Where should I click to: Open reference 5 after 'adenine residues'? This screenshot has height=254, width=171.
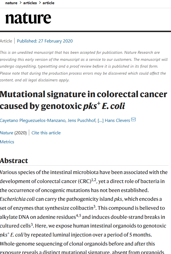80,215
